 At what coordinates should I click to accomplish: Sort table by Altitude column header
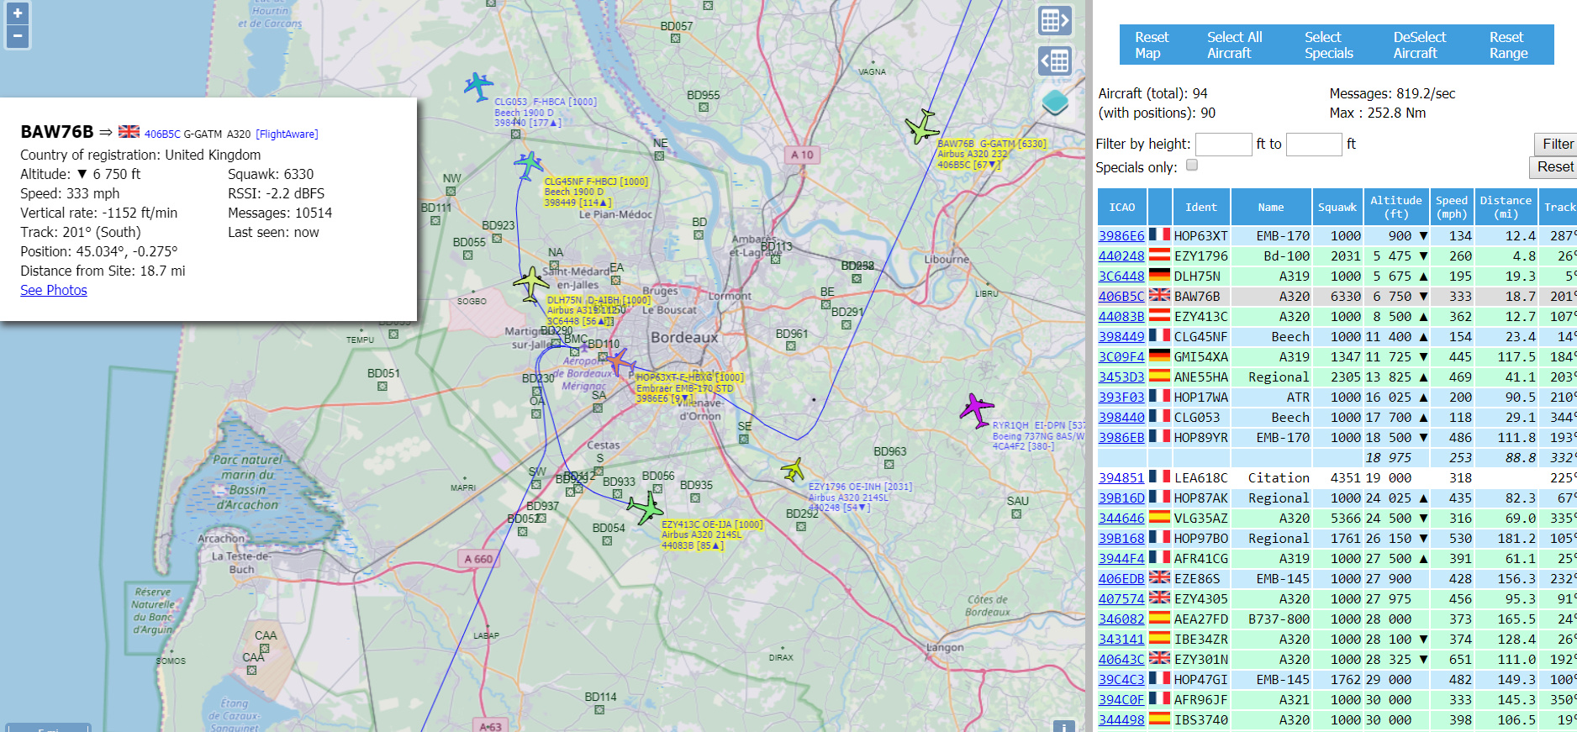point(1396,207)
